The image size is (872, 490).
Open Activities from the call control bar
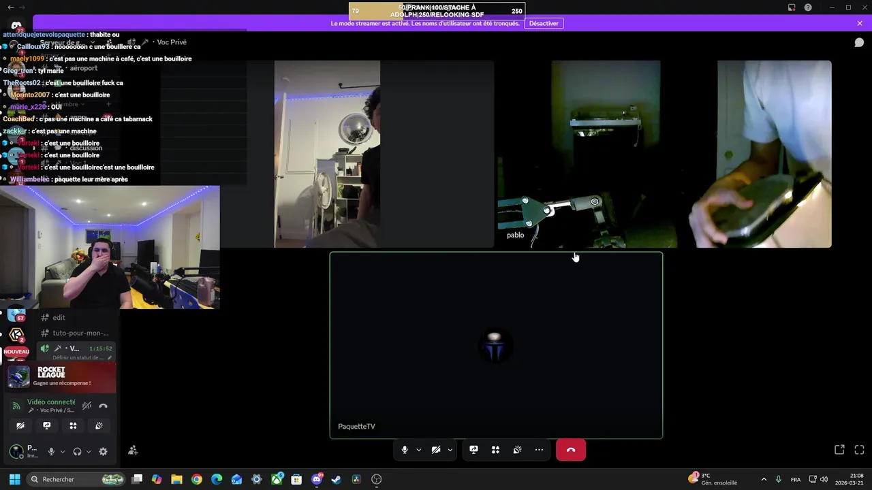click(495, 450)
